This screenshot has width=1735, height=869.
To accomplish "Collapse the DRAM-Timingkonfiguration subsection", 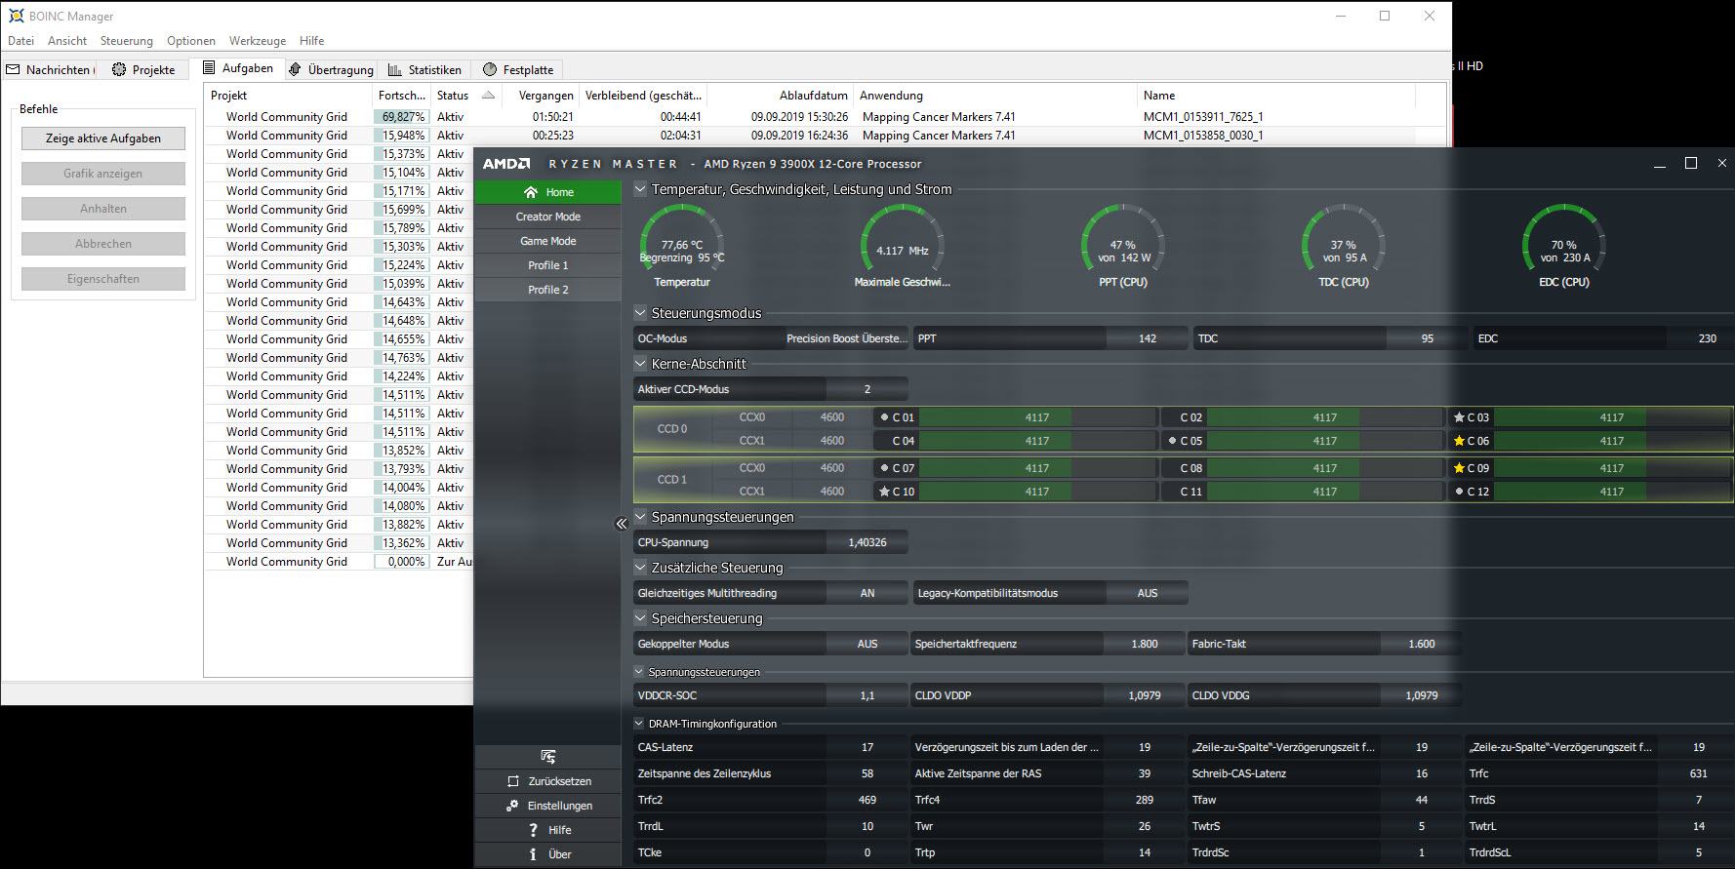I will click(639, 724).
